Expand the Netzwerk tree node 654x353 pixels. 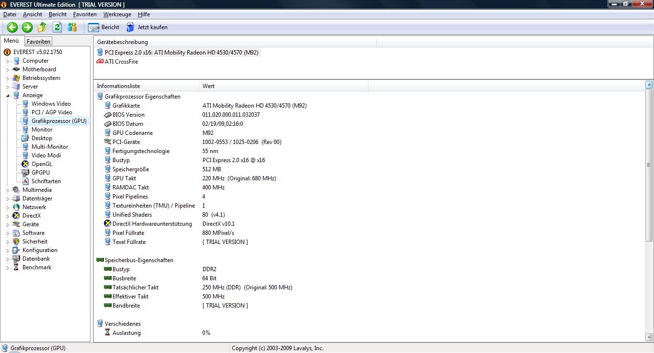click(x=8, y=208)
